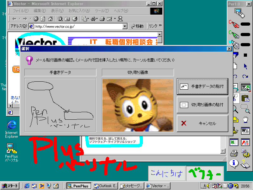
Task: Click the black square size icon in PenPlus
Action: (x=245, y=55)
